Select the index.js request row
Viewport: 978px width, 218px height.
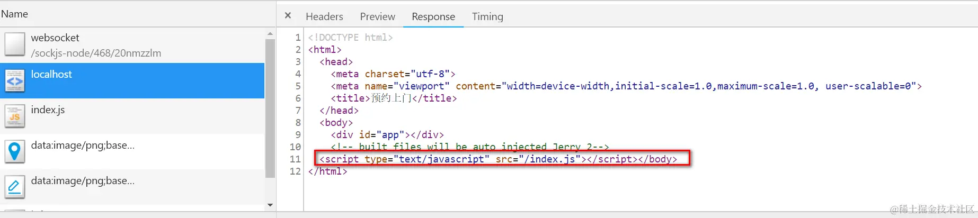132,116
